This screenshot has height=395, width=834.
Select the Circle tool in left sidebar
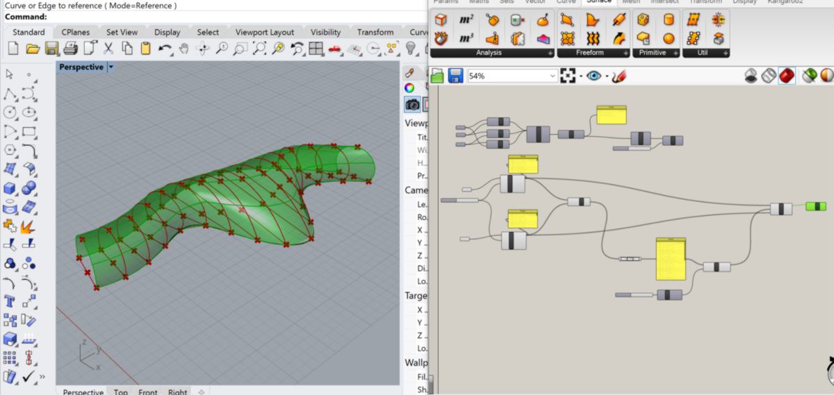click(x=10, y=112)
